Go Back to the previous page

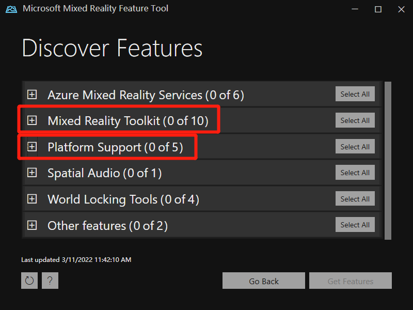coord(264,281)
